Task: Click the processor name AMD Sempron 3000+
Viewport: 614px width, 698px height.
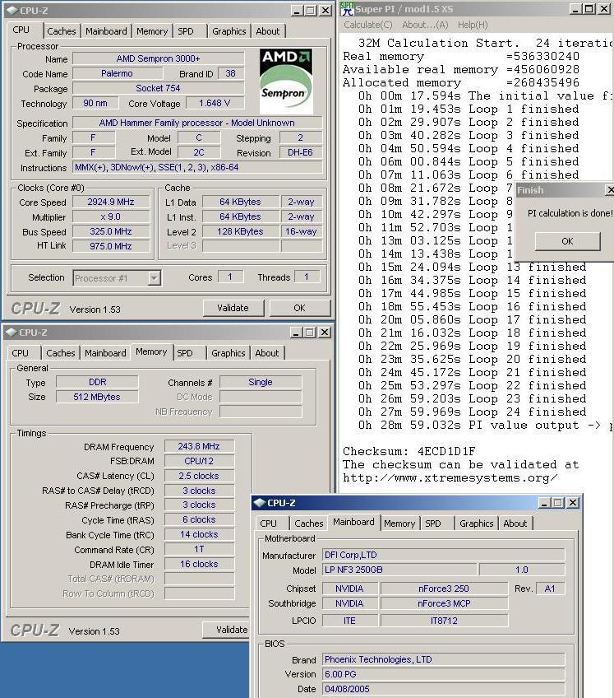Action: [159, 58]
